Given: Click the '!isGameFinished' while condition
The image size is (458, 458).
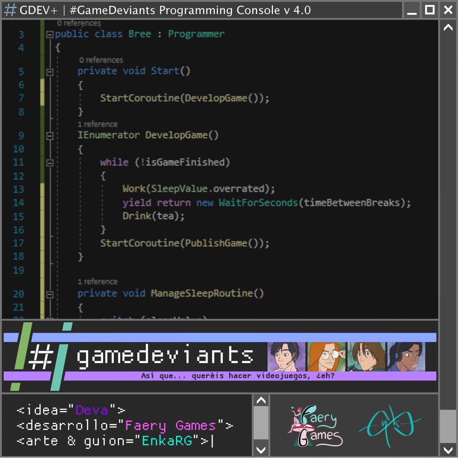Looking at the screenshot, I should point(182,163).
